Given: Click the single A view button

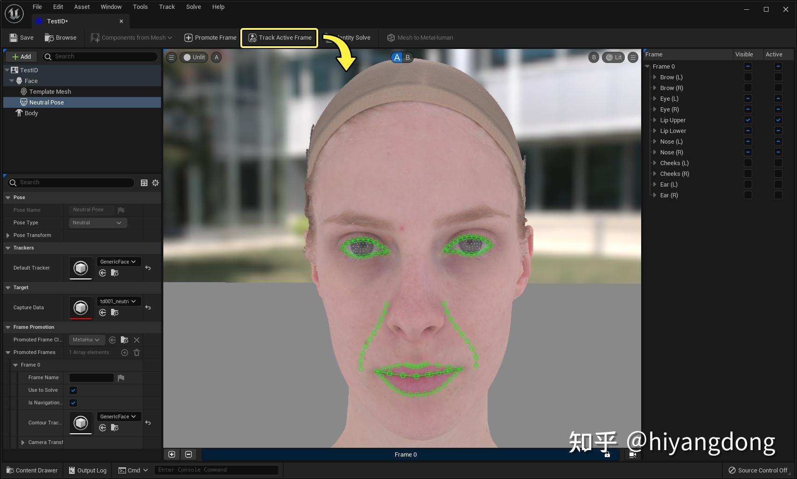Looking at the screenshot, I should point(216,57).
